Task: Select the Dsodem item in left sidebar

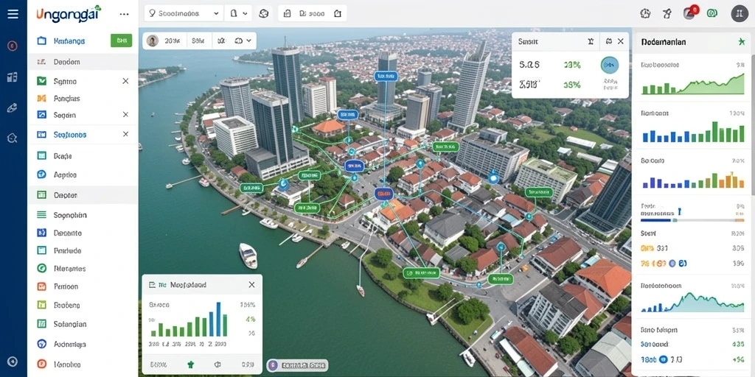Action: (x=83, y=62)
